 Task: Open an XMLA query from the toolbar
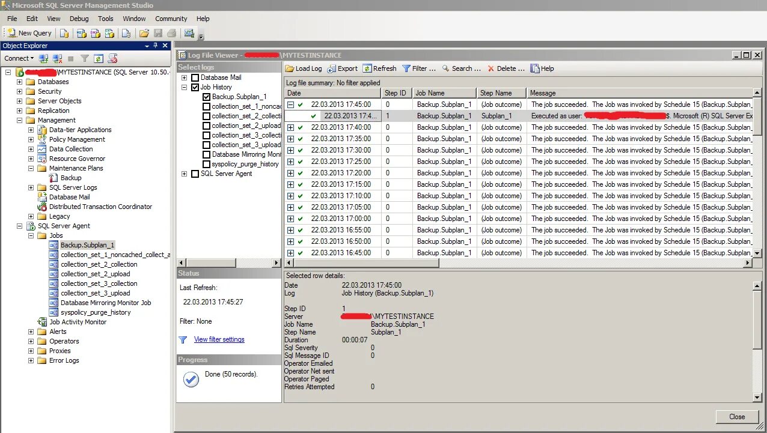click(109, 33)
